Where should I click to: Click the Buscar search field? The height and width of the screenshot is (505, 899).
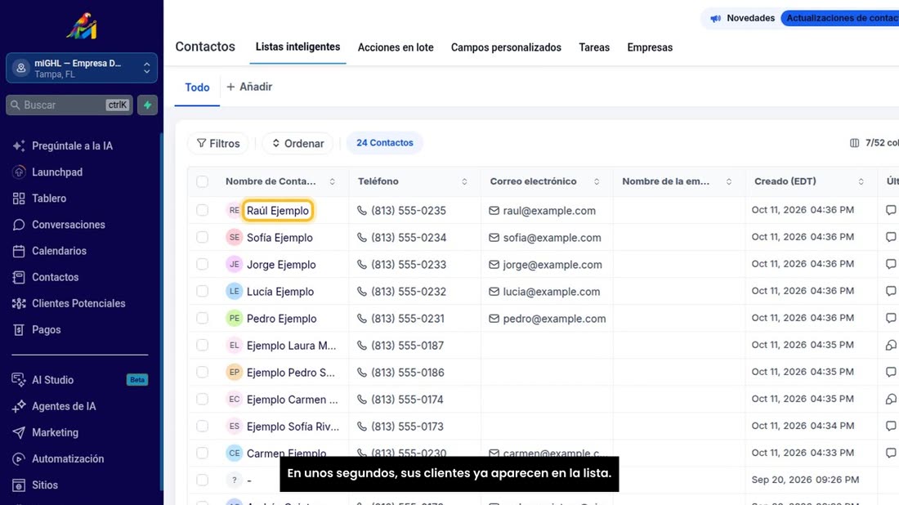pyautogui.click(x=69, y=105)
